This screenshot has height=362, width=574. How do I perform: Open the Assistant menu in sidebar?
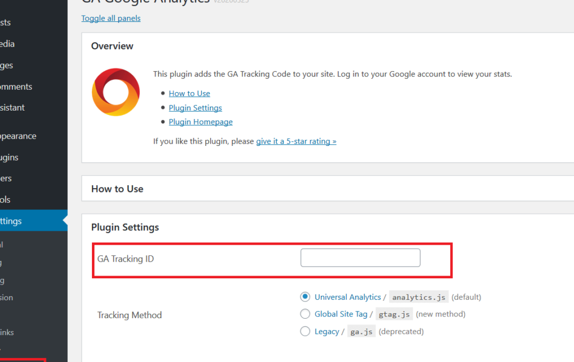point(34,107)
